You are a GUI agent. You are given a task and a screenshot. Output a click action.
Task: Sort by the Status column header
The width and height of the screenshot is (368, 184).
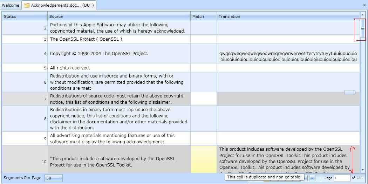[25, 16]
